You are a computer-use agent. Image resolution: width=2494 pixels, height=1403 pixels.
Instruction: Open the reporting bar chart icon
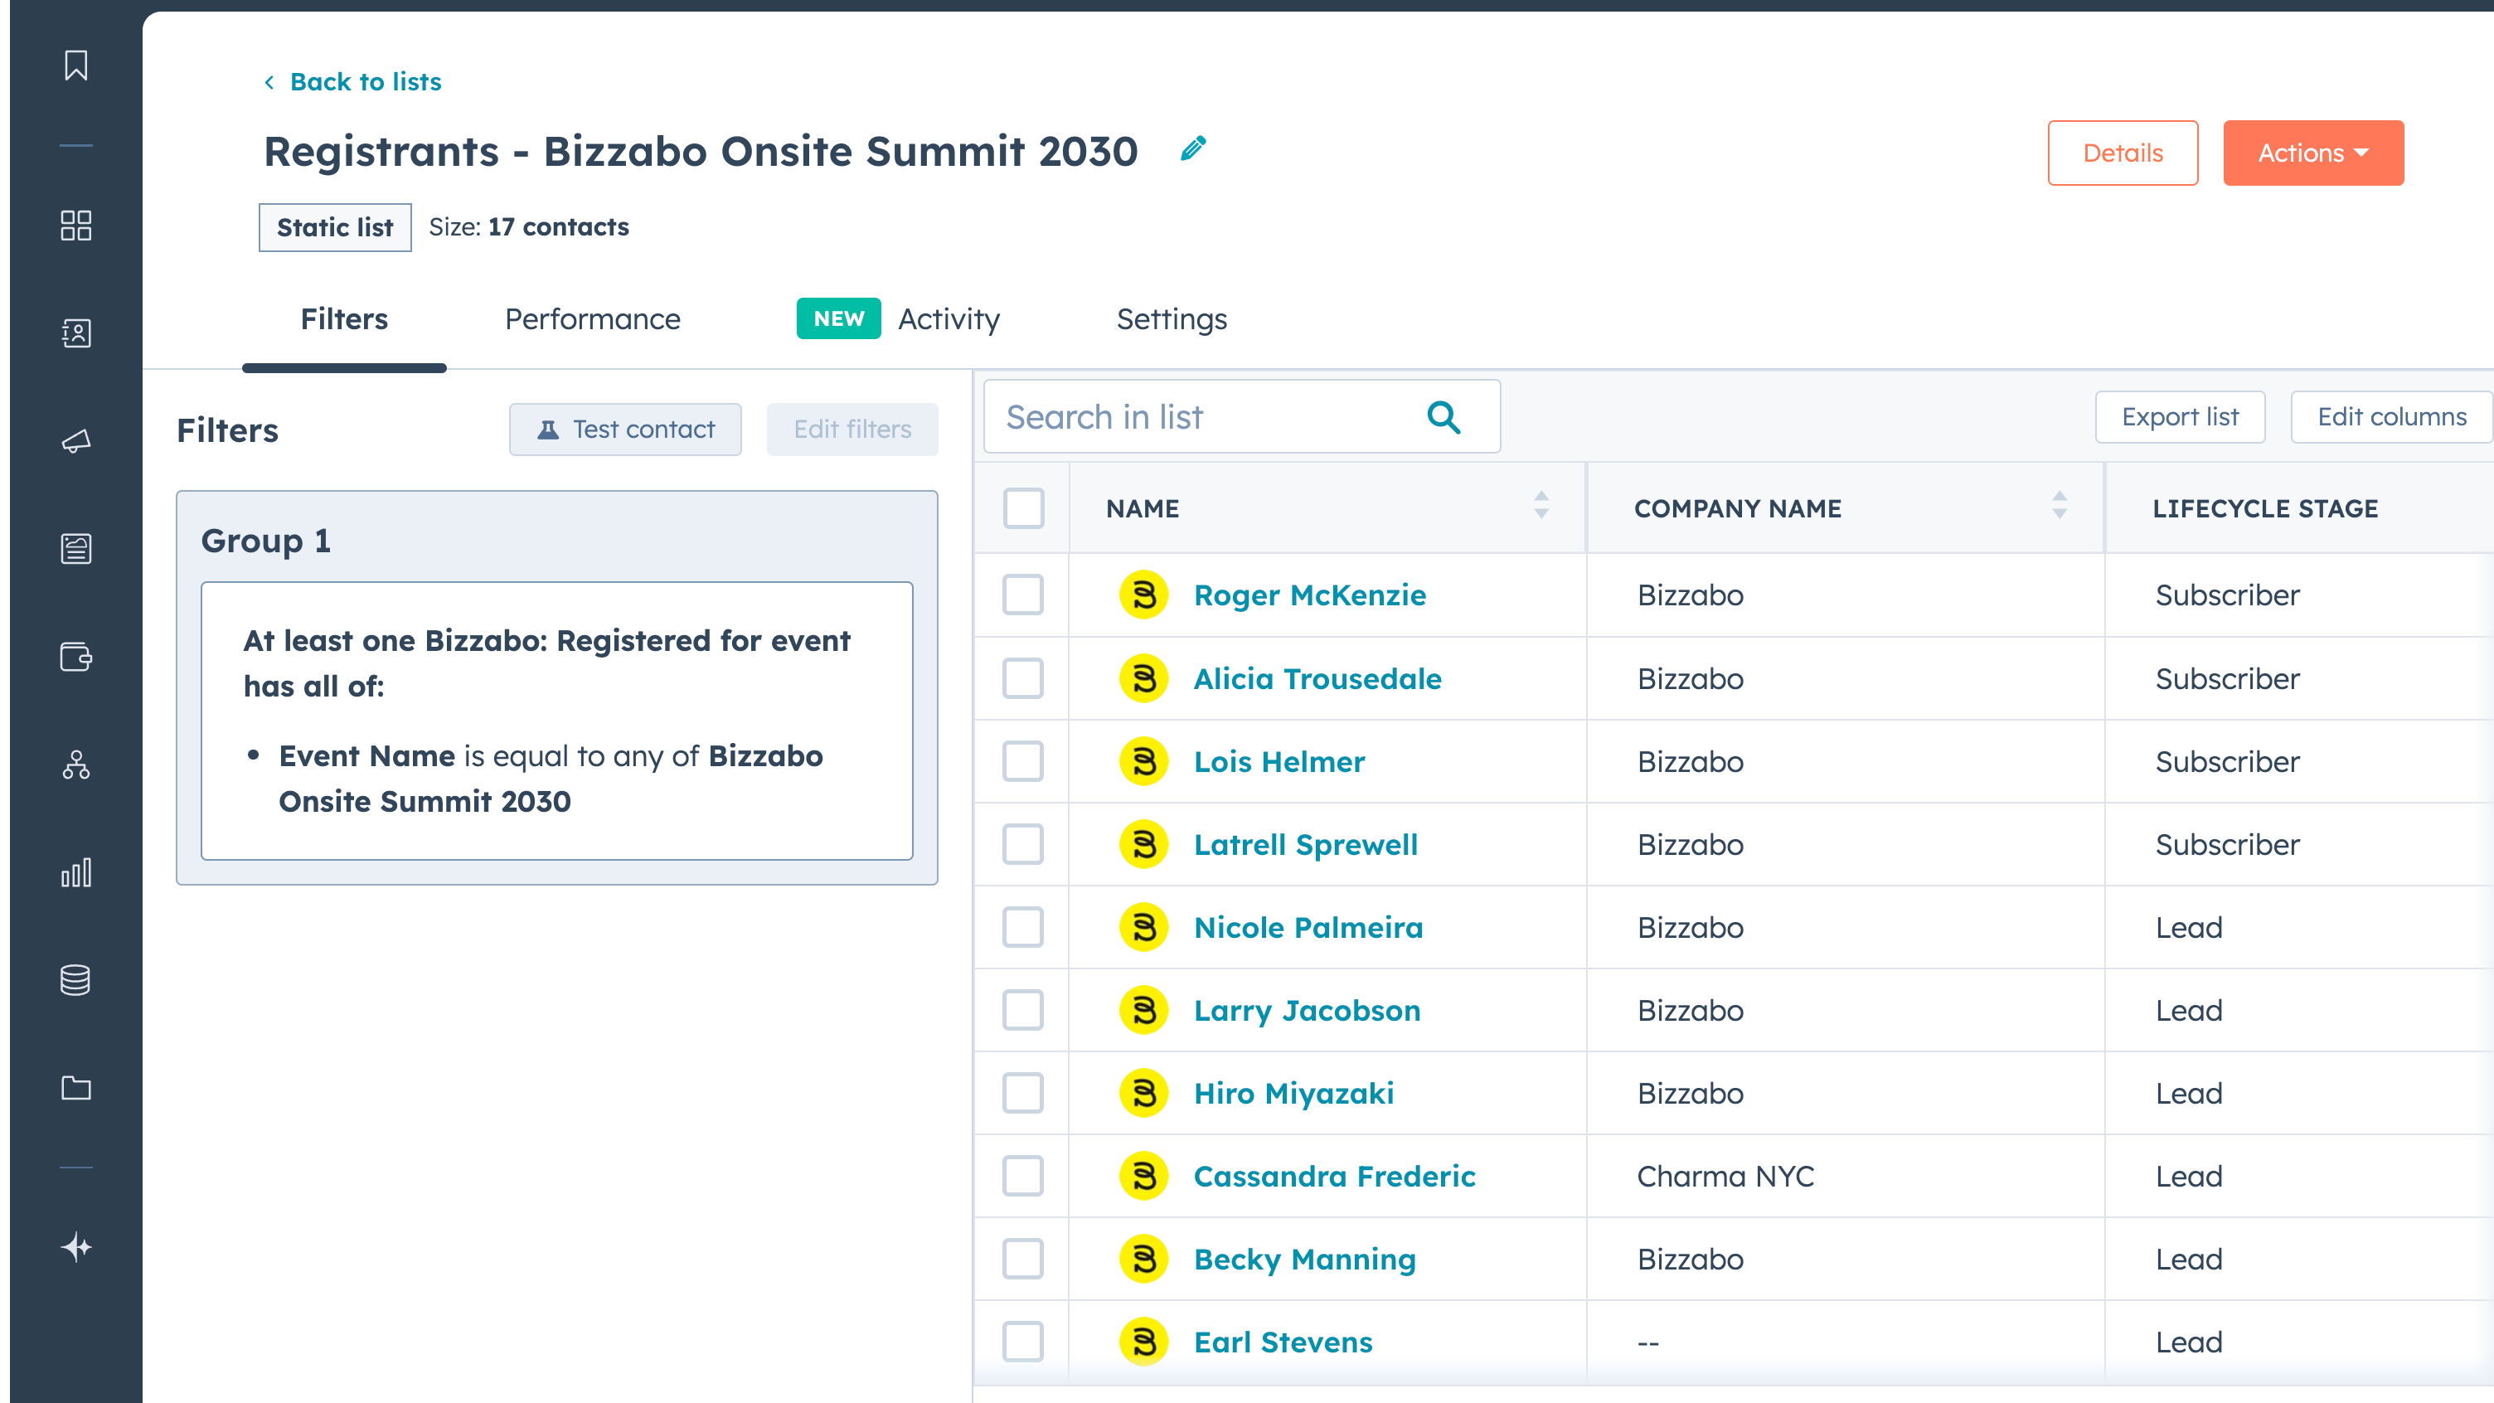[x=75, y=872]
